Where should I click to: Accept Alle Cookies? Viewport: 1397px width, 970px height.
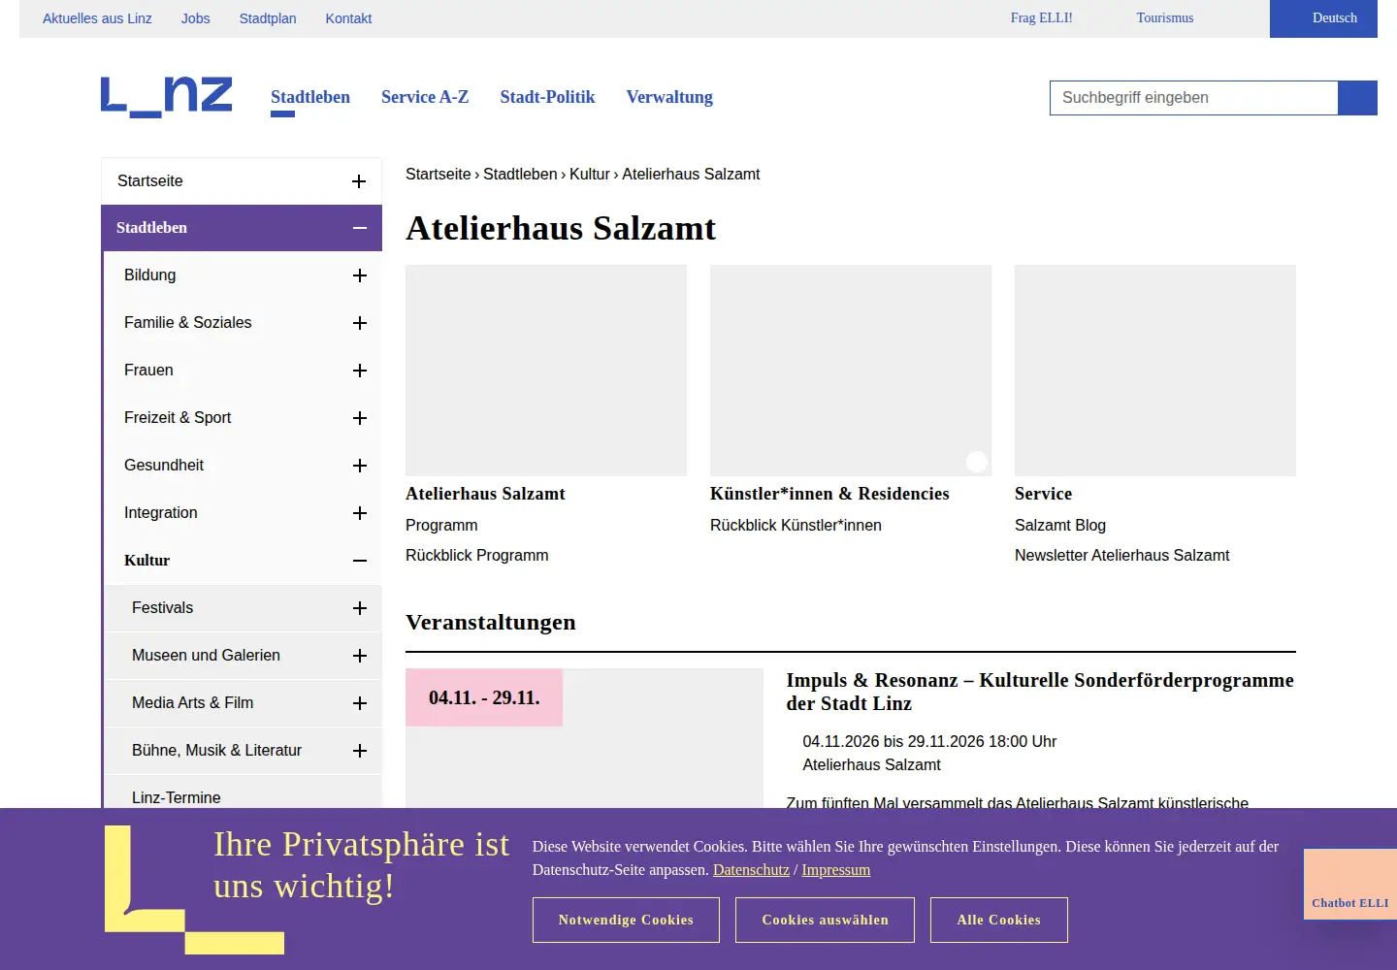point(999,920)
